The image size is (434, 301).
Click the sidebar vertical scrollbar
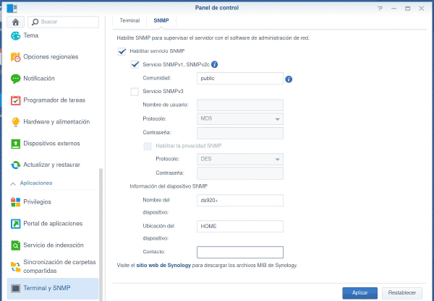point(101,234)
